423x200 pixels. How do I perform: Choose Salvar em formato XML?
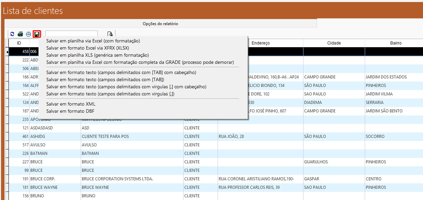pyautogui.click(x=71, y=104)
